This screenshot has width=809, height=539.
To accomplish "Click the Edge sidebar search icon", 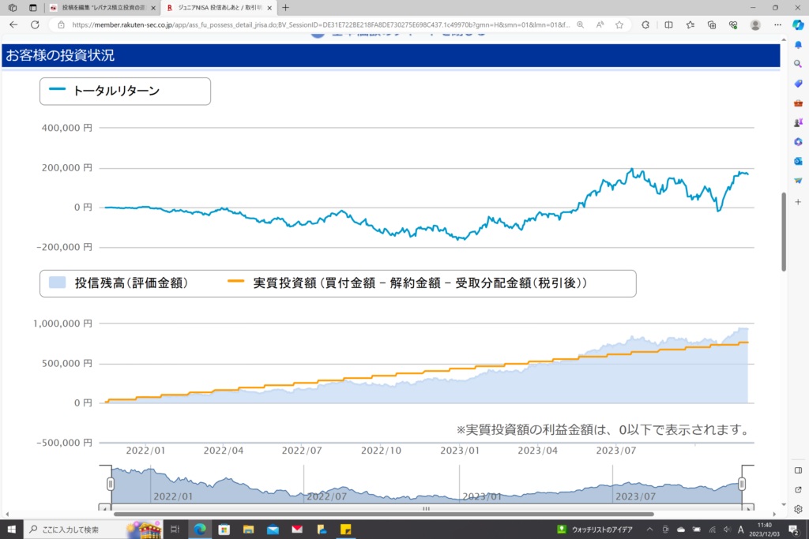I will pyautogui.click(x=798, y=63).
